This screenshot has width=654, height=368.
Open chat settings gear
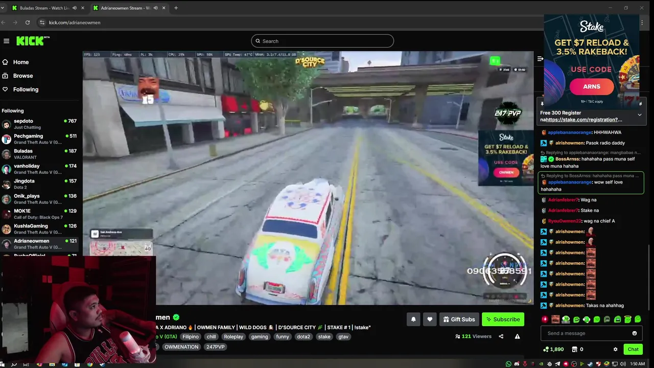pos(615,350)
